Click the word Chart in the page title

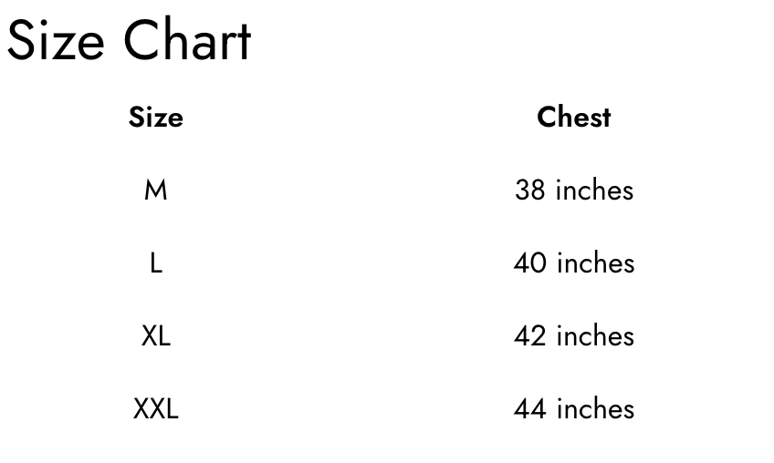(x=187, y=42)
